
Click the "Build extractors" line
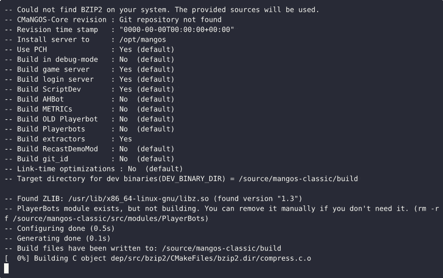[x=74, y=139]
